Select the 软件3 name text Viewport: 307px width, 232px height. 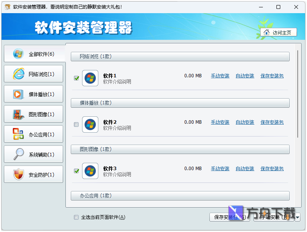(x=110, y=169)
